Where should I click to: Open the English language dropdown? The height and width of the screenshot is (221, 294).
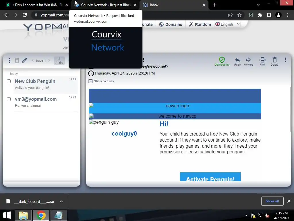[x=227, y=24]
